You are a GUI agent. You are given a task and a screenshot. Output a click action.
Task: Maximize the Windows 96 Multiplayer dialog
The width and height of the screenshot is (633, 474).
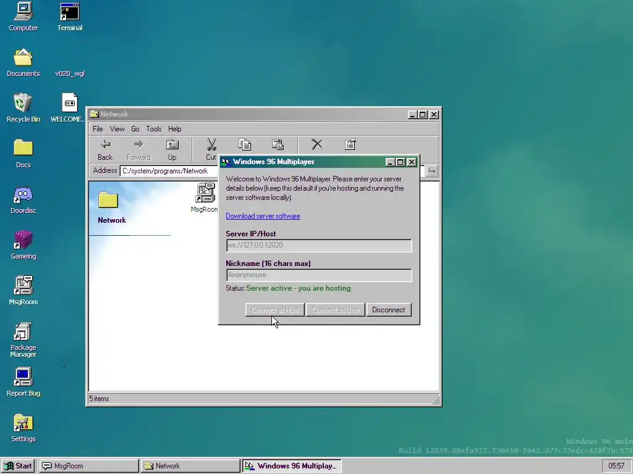pyautogui.click(x=401, y=162)
